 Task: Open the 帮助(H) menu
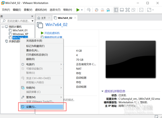pyautogui.click(x=67, y=10)
